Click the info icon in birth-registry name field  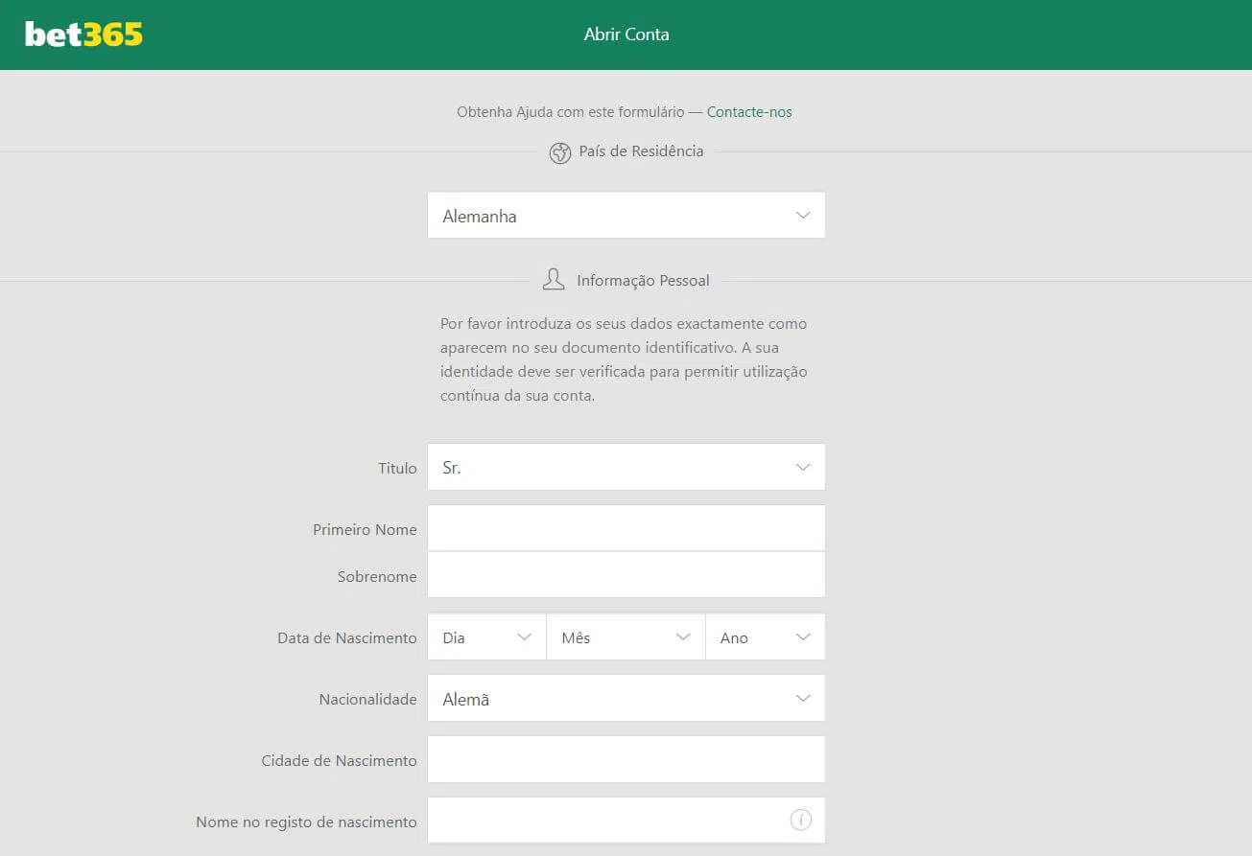click(800, 820)
